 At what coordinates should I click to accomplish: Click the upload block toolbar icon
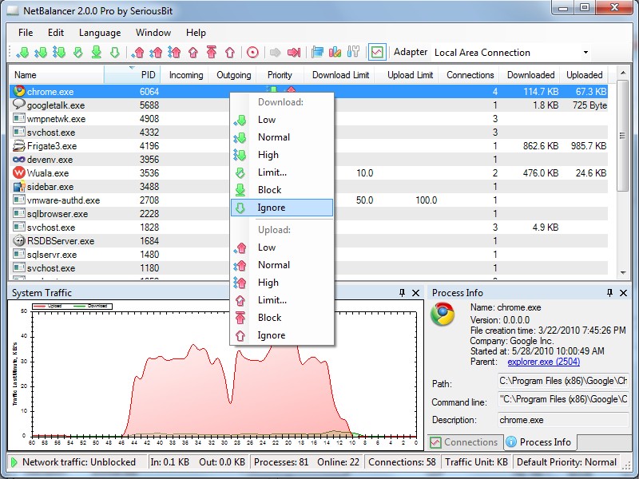coord(212,53)
